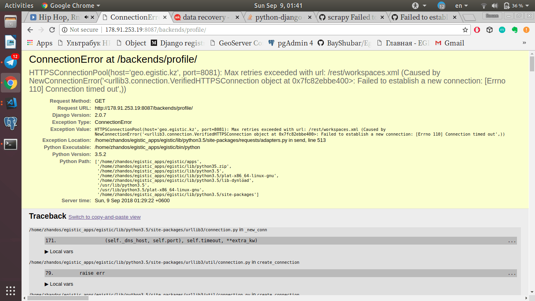Open the Apps grid in bookmarks bar

(40, 43)
